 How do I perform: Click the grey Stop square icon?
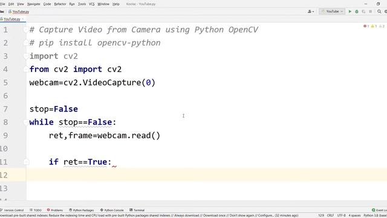point(370,12)
